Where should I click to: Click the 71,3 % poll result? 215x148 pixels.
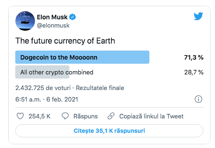194,58
